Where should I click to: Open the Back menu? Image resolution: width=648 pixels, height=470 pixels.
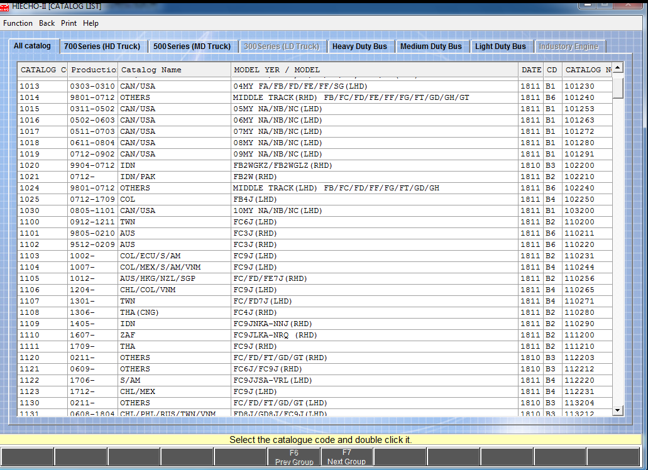click(x=47, y=23)
